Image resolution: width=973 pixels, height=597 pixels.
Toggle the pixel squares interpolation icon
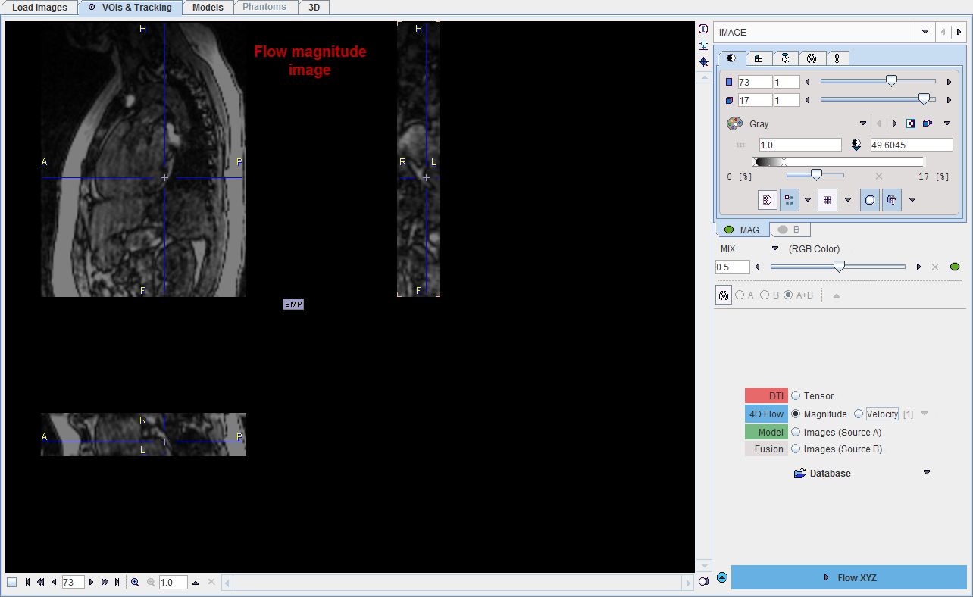pyautogui.click(x=790, y=200)
